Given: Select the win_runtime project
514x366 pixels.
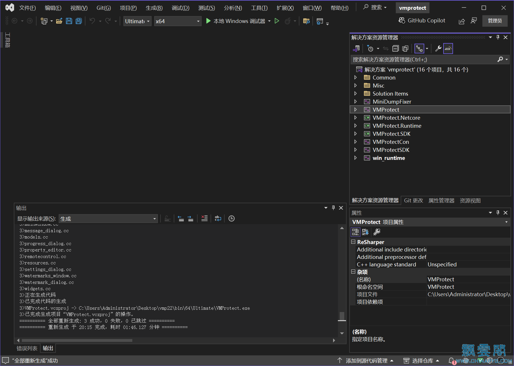Looking at the screenshot, I should tap(389, 158).
